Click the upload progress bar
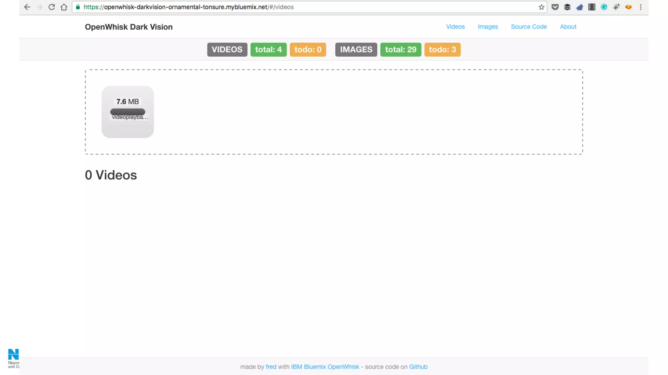 pyautogui.click(x=128, y=112)
